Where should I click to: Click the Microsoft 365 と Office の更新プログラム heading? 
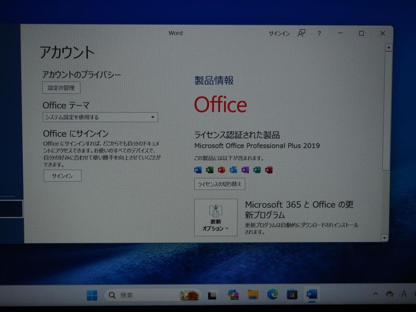(299, 210)
